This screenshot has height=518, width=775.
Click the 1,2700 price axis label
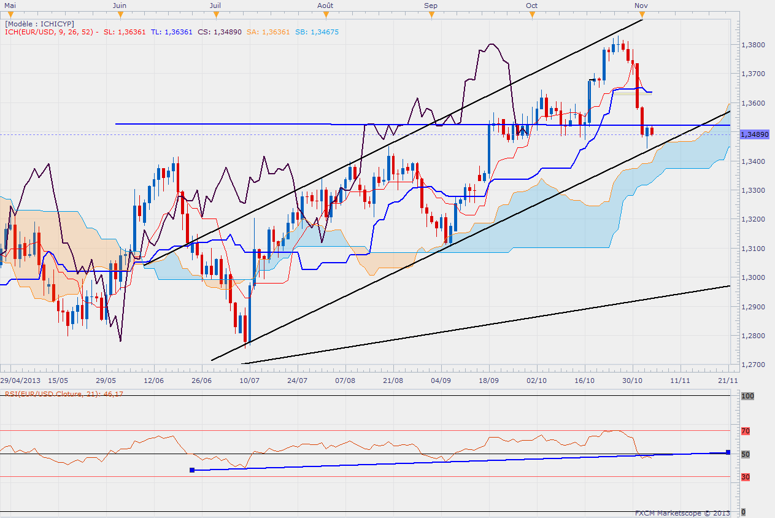[x=752, y=365]
